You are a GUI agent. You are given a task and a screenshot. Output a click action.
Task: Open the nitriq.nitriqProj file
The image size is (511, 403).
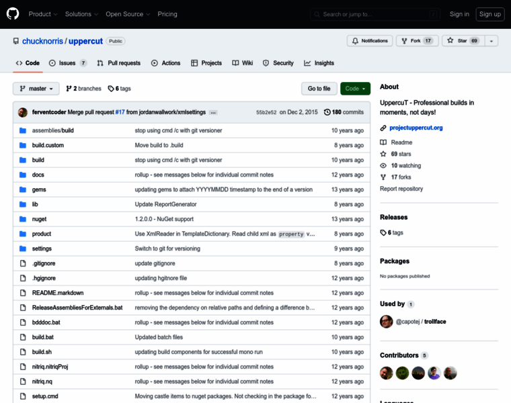50,367
